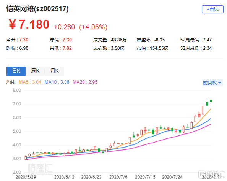Image resolution: width=227 pixels, height=181 pixels.
Task: Click the MA20 : 2.95 indicator label
Action: click(85, 82)
